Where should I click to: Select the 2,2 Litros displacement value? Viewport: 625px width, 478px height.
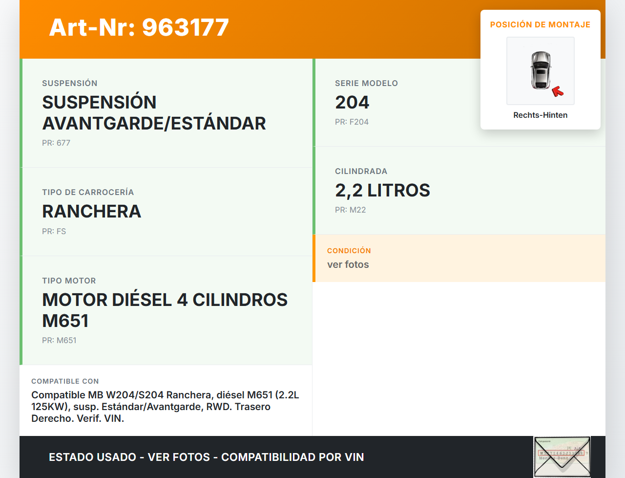click(x=382, y=190)
